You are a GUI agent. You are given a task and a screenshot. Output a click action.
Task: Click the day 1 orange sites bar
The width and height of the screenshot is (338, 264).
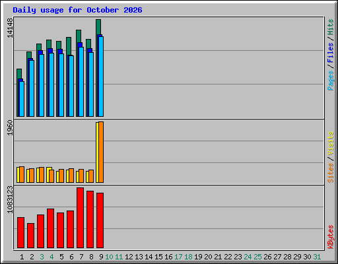click(22, 175)
